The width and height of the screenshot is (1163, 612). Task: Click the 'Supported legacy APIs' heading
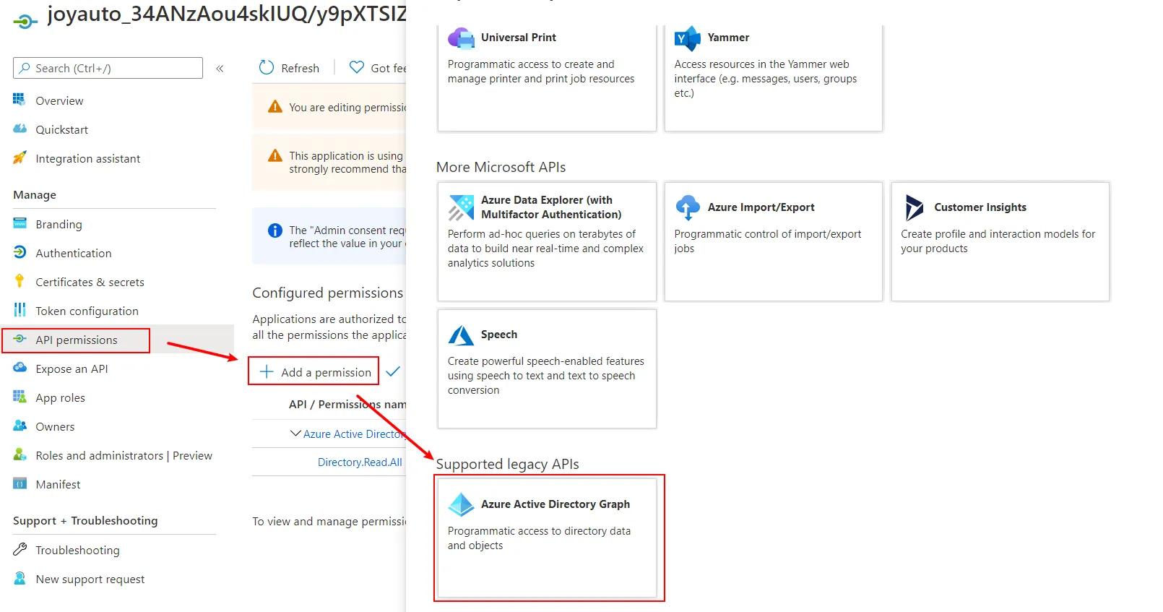pos(507,464)
